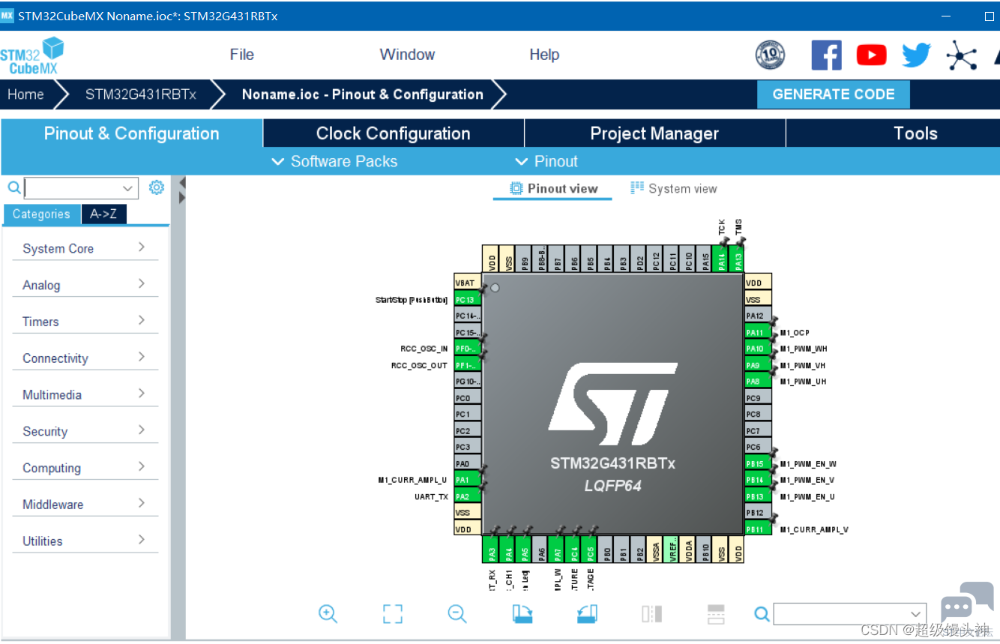Open the Facebook icon link
The width and height of the screenshot is (1000, 644).
click(x=826, y=55)
